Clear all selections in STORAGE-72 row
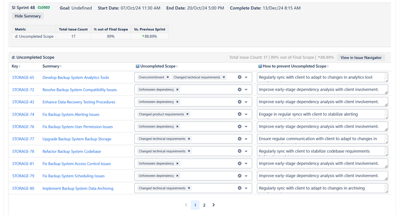 [239, 89]
